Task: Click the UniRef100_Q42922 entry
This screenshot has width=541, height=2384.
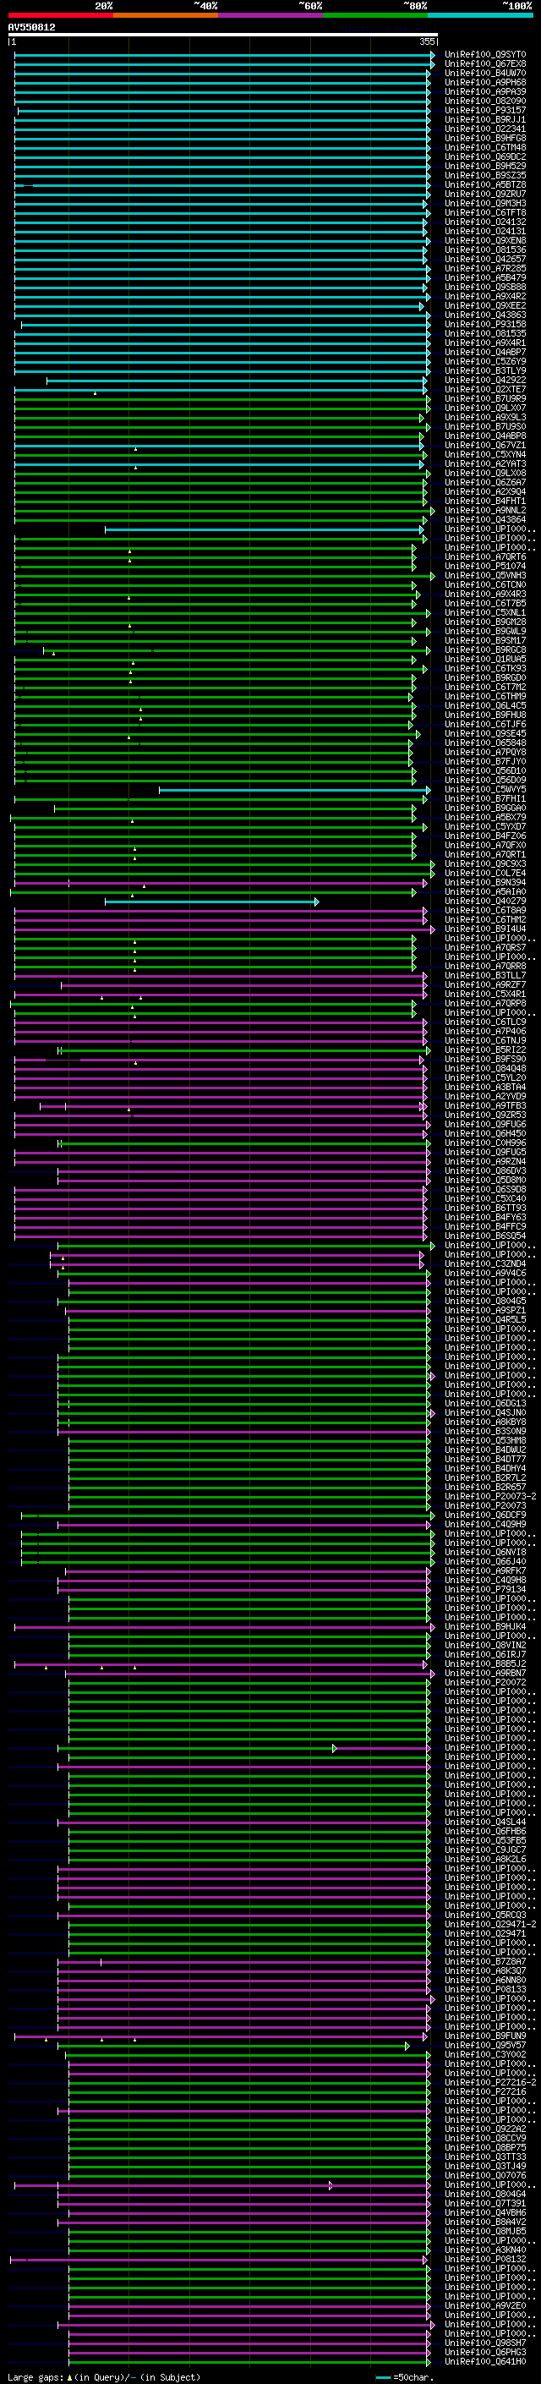Action: [484, 381]
